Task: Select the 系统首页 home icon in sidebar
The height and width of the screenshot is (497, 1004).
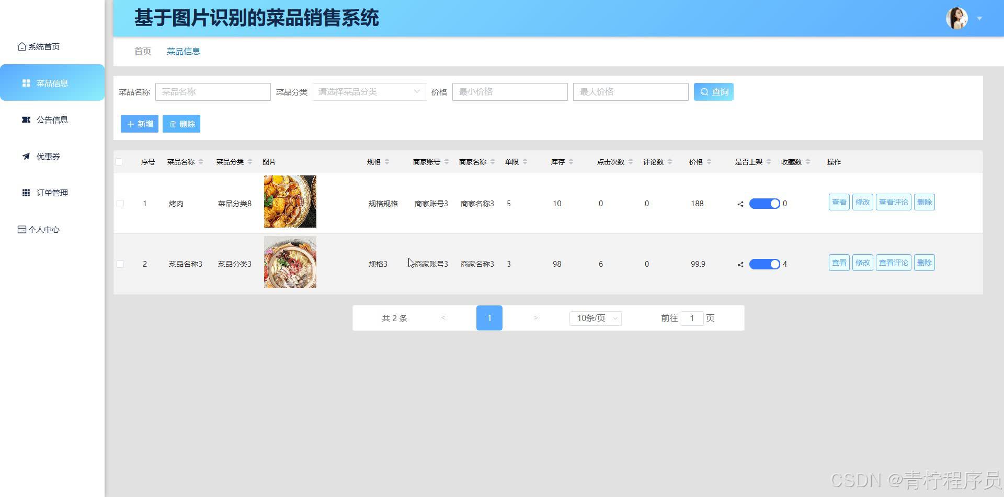Action: pyautogui.click(x=21, y=46)
